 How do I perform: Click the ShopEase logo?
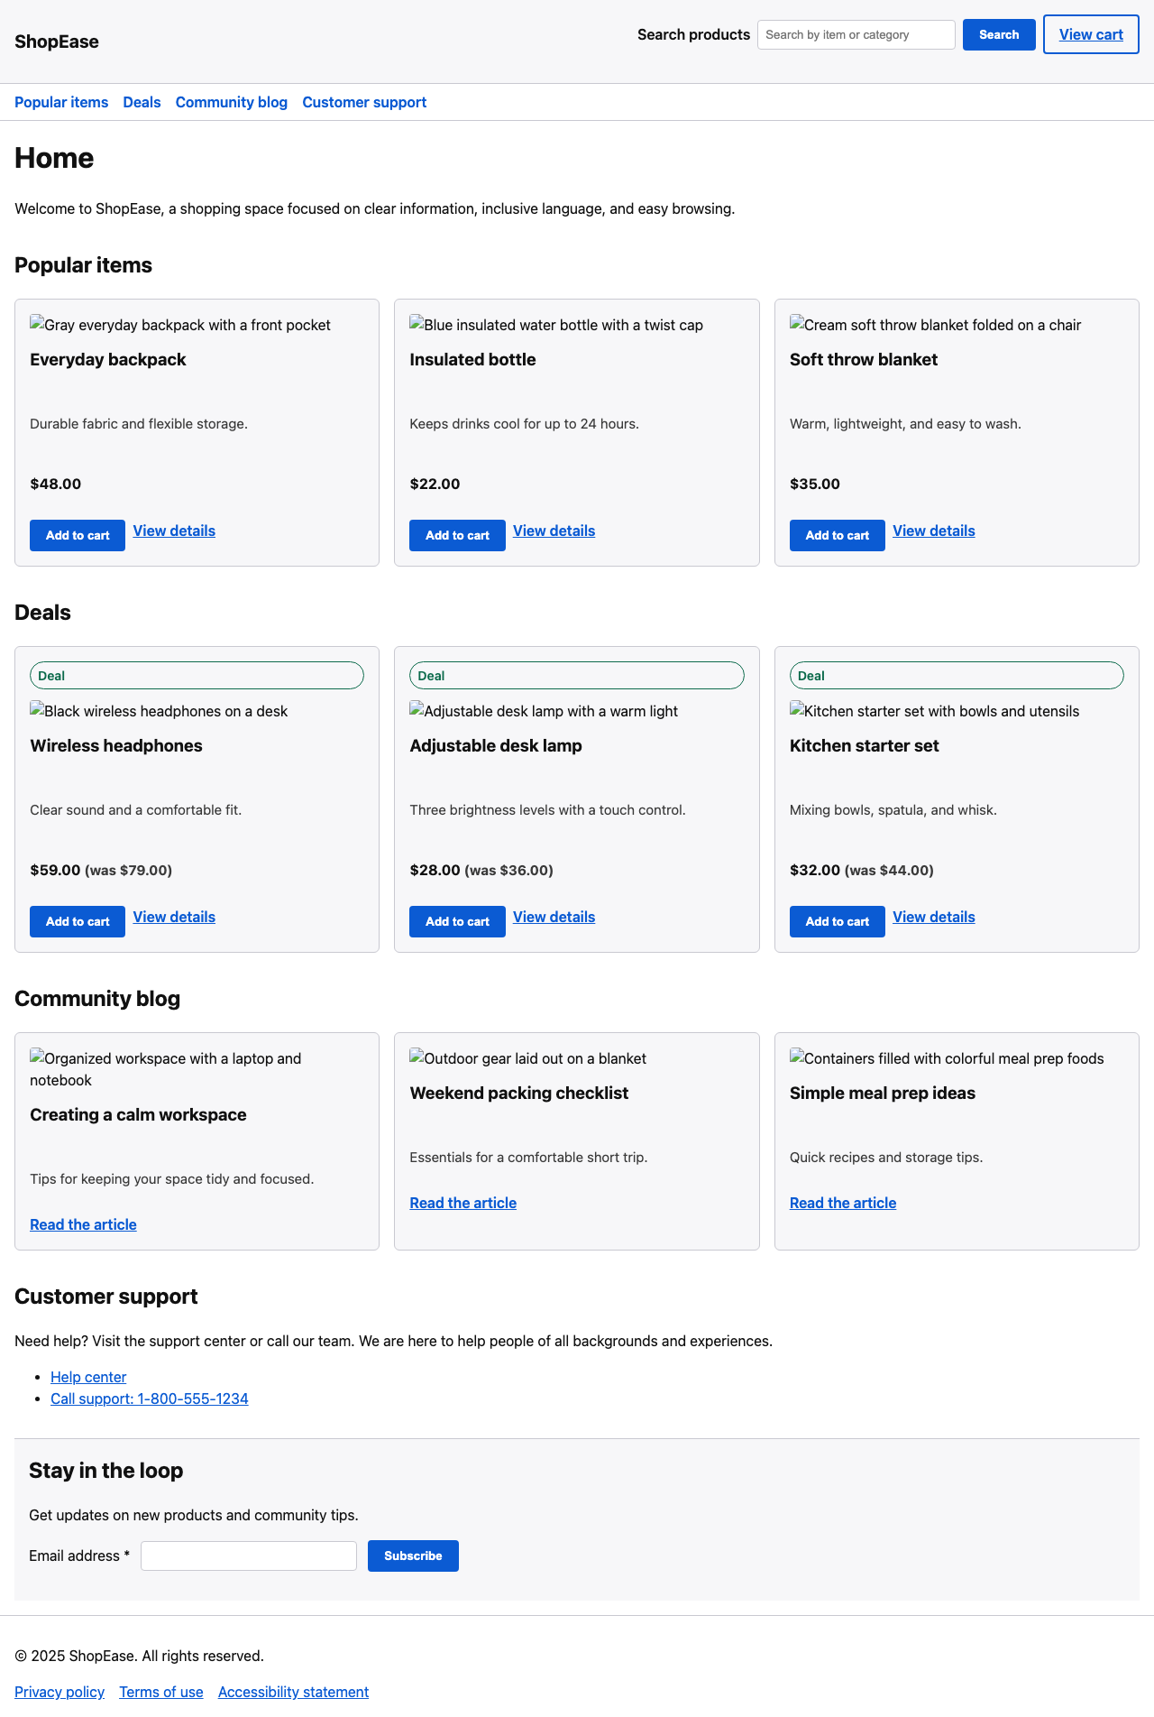pyautogui.click(x=57, y=42)
